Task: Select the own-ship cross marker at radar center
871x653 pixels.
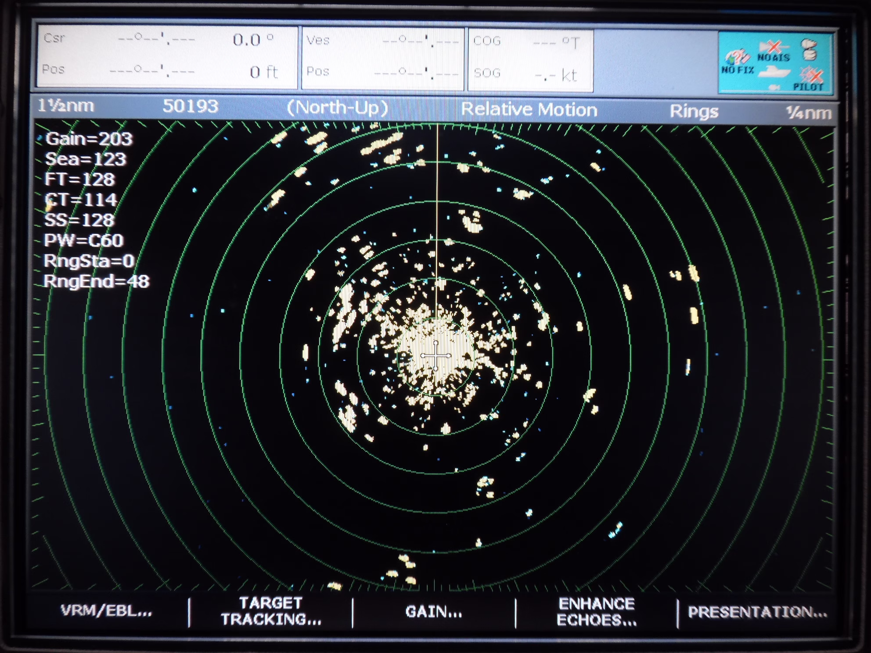Action: (x=435, y=355)
